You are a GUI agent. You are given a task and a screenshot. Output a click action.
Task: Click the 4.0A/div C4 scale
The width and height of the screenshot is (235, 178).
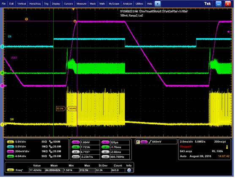(x=21, y=156)
